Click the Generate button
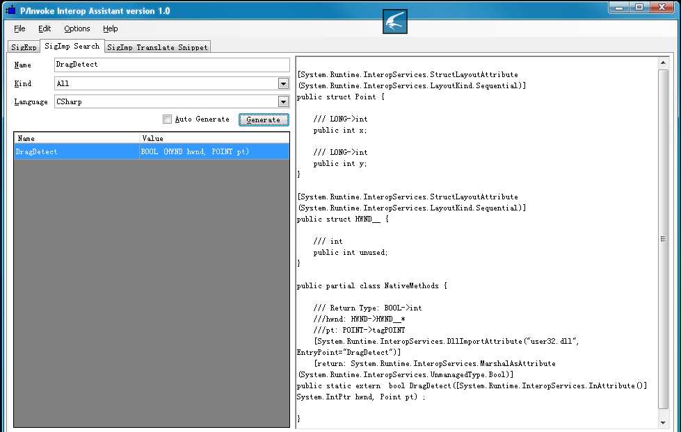 click(264, 119)
